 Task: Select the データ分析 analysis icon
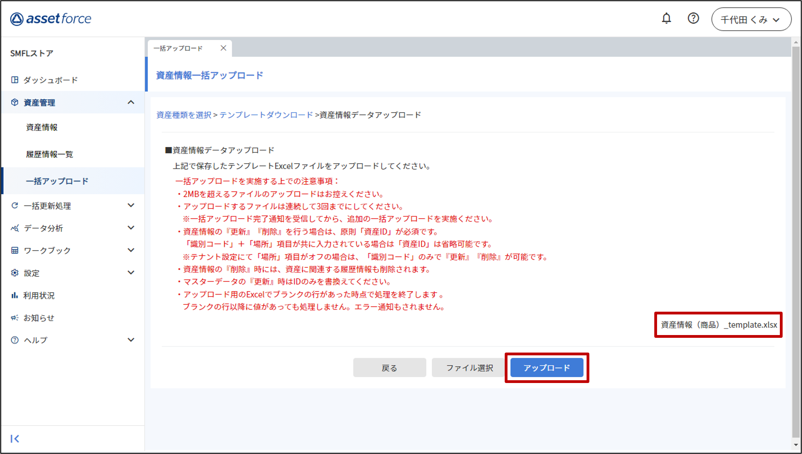click(x=15, y=228)
